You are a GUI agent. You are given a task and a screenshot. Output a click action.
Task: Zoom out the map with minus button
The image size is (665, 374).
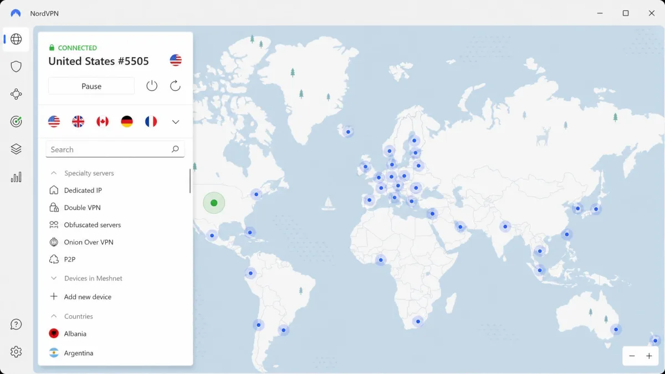tap(632, 356)
